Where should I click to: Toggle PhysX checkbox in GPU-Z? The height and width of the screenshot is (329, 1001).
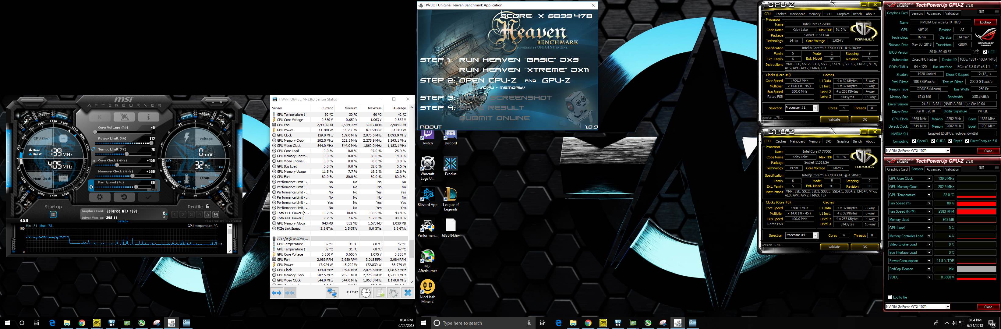[950, 141]
